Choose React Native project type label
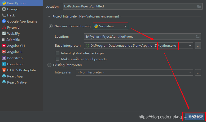This screenshot has width=206, height=122. (x=17, y=82)
